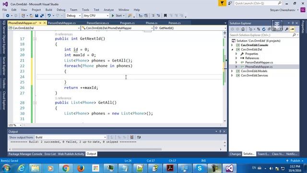Click the Pending Changes Filter icon in Solution Explorer
This screenshot has height=173, width=307.
click(x=251, y=29)
